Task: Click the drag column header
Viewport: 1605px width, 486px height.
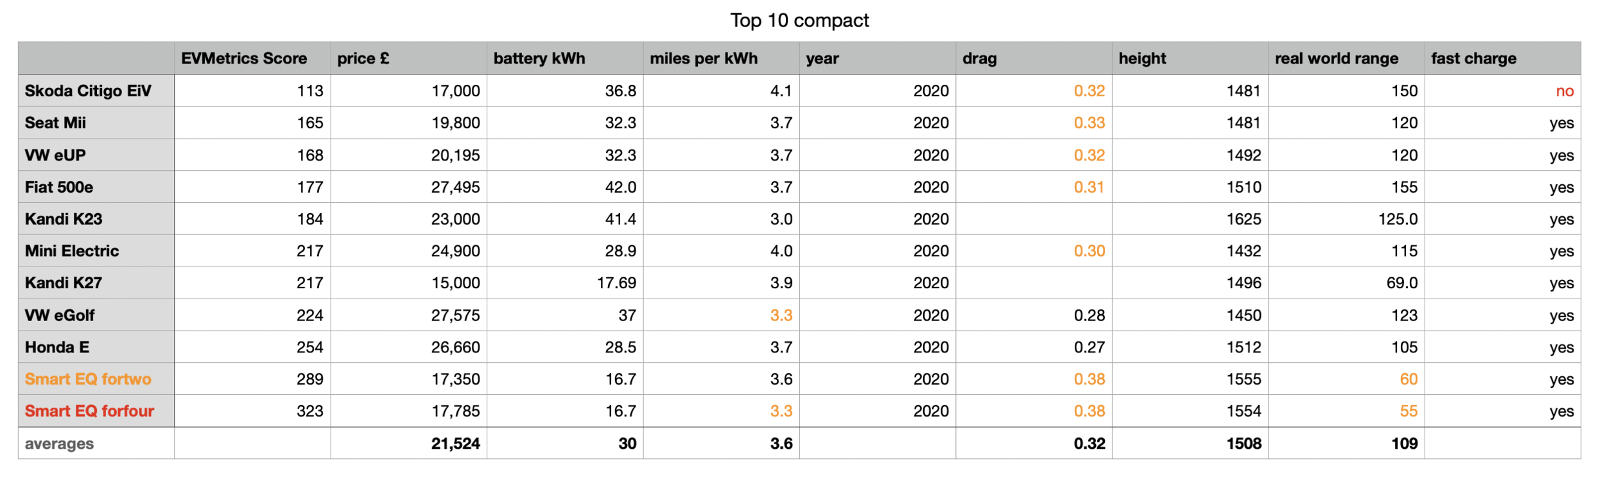Action: point(980,58)
